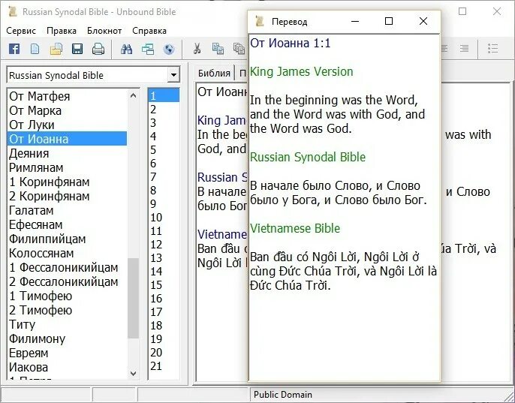The height and width of the screenshot is (403, 515).
Task: Open a file using the folder icon
Action: coord(56,49)
